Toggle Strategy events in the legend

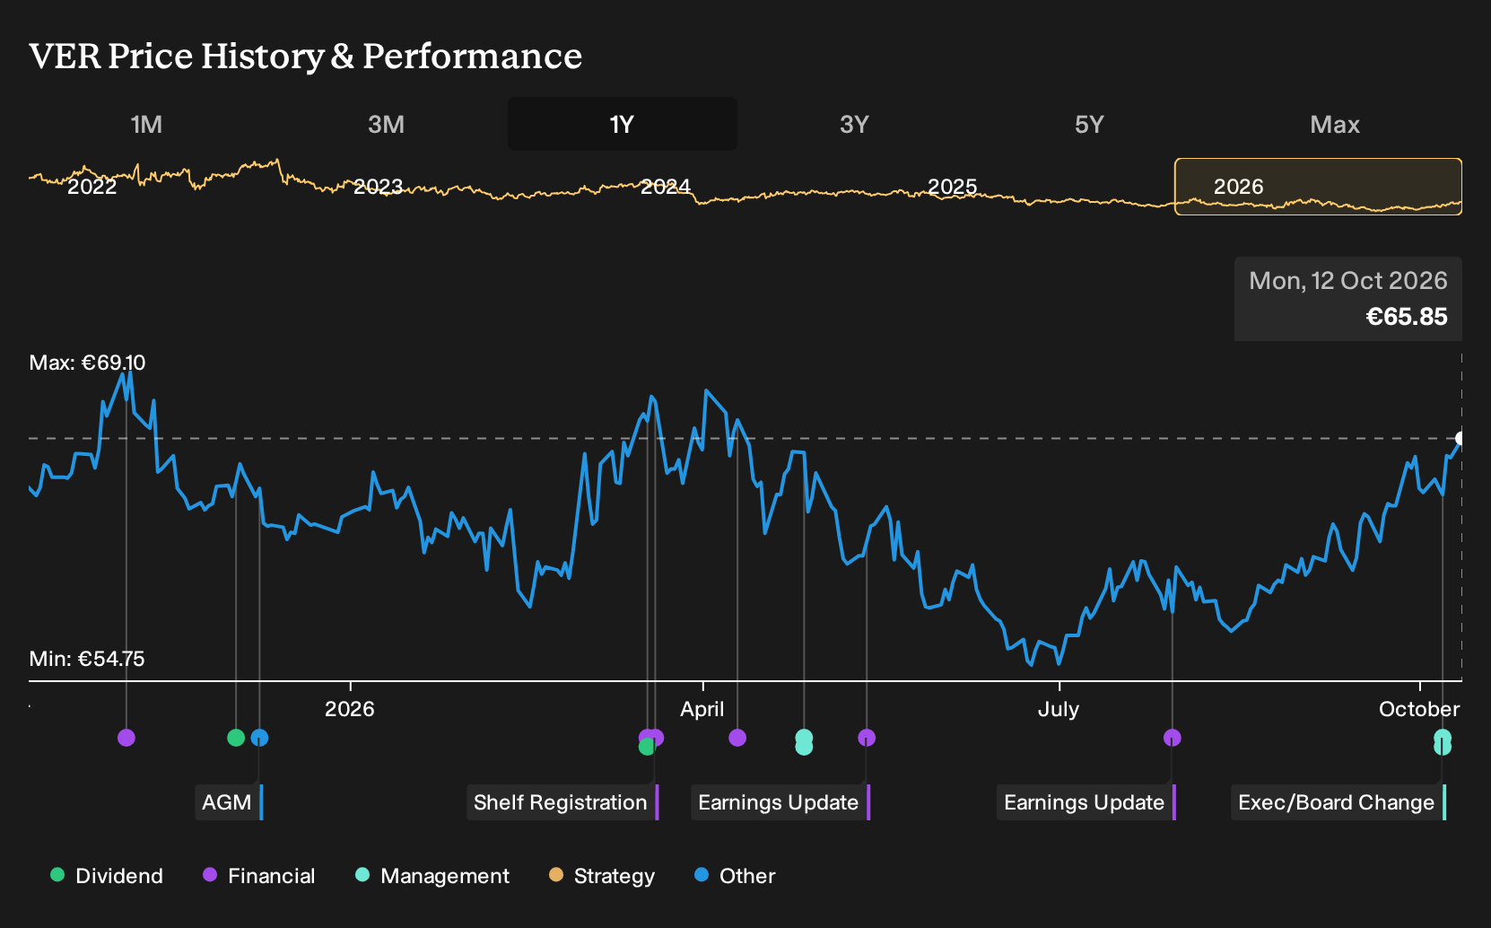[x=602, y=876]
